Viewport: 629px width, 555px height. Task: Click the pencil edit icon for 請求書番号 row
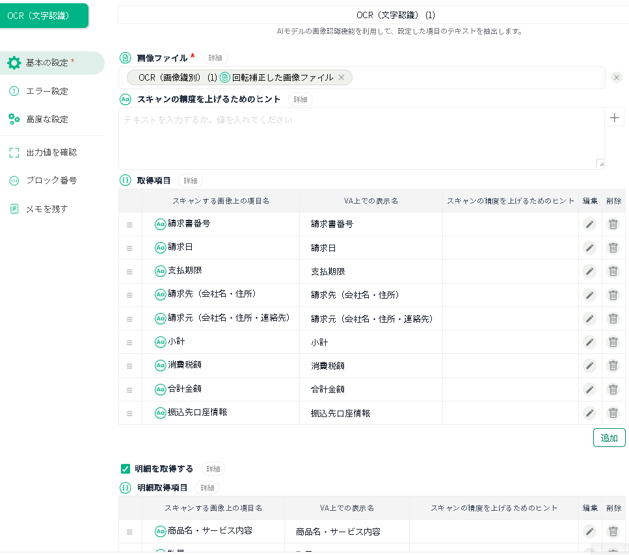coord(589,224)
